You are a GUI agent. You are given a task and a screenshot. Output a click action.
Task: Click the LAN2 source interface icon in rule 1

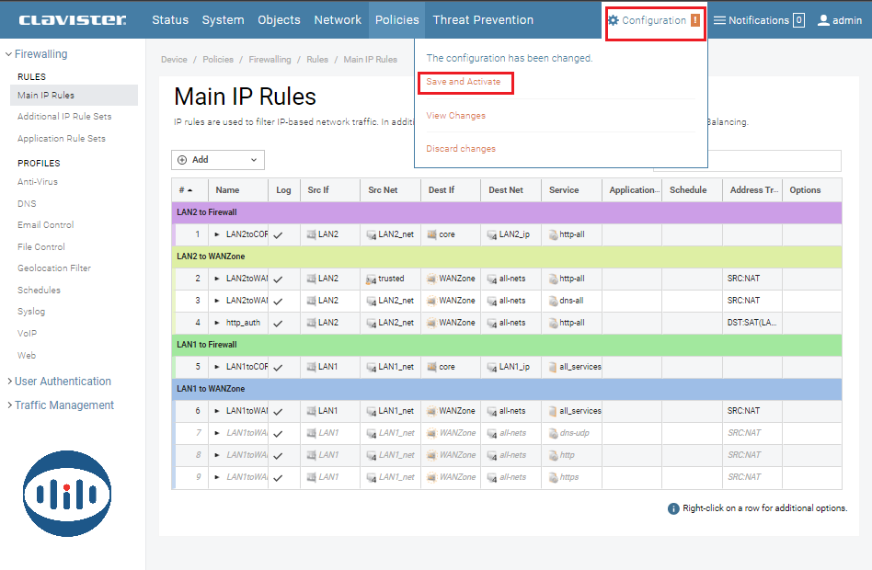point(312,234)
